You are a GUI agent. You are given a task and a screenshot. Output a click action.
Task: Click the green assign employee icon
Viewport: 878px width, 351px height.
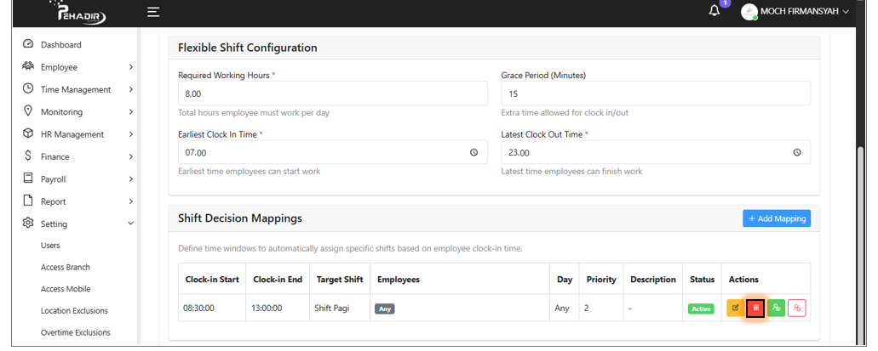[776, 309]
